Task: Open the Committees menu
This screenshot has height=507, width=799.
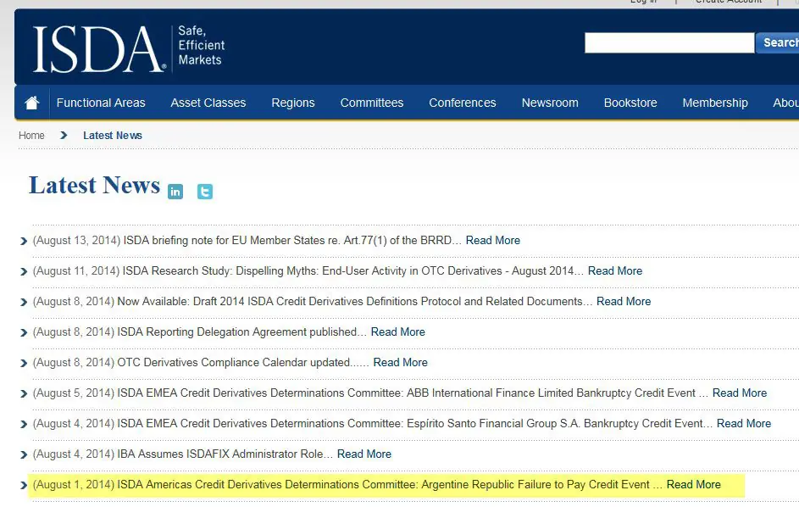Action: click(371, 103)
